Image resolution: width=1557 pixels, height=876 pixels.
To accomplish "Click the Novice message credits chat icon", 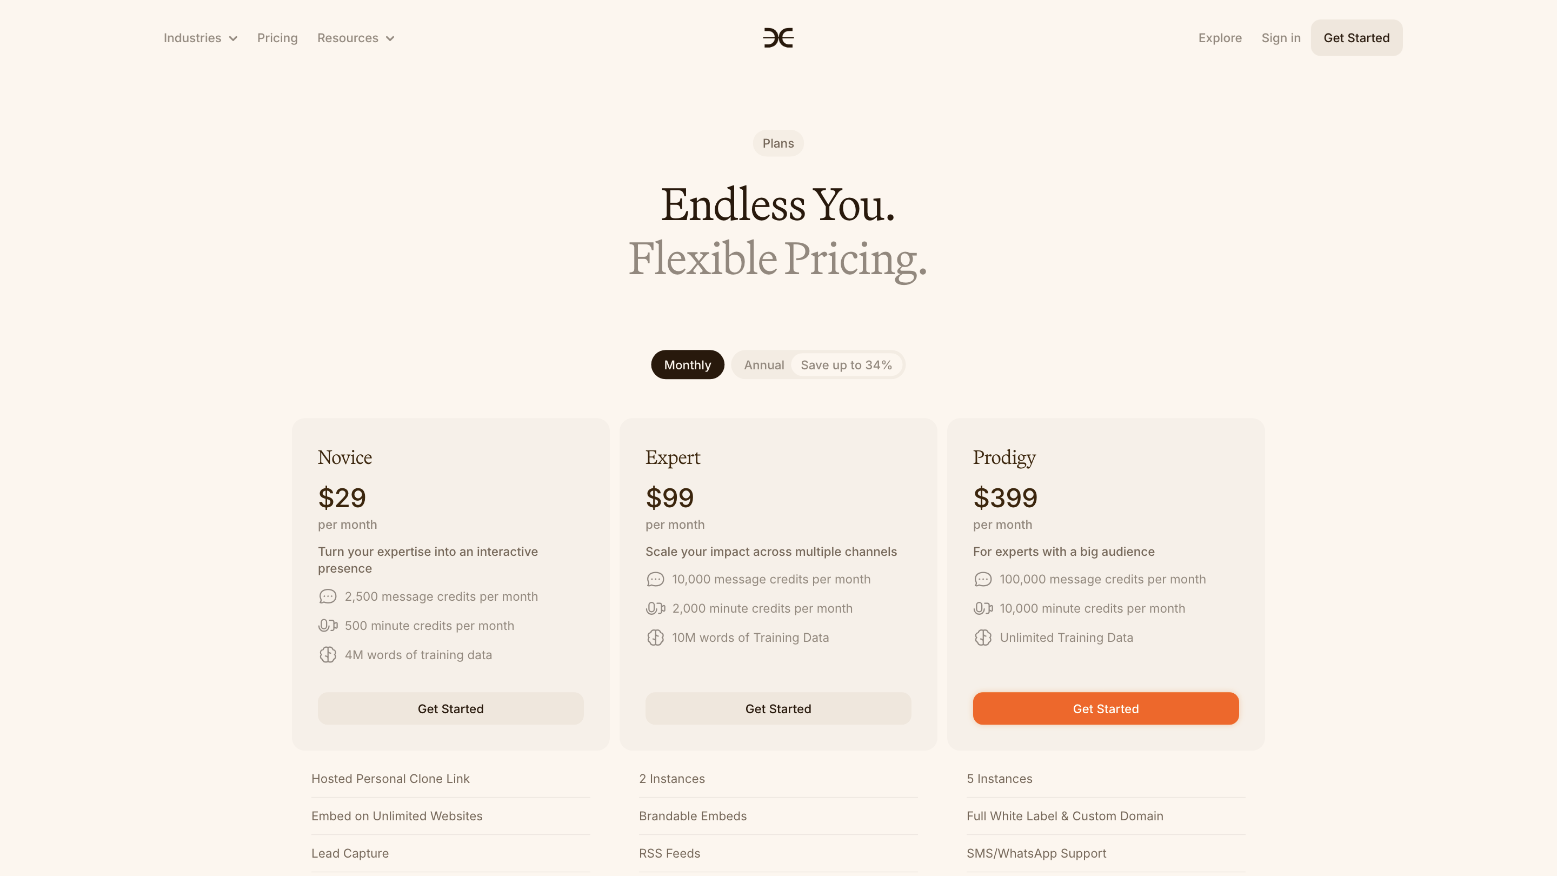I will [328, 596].
